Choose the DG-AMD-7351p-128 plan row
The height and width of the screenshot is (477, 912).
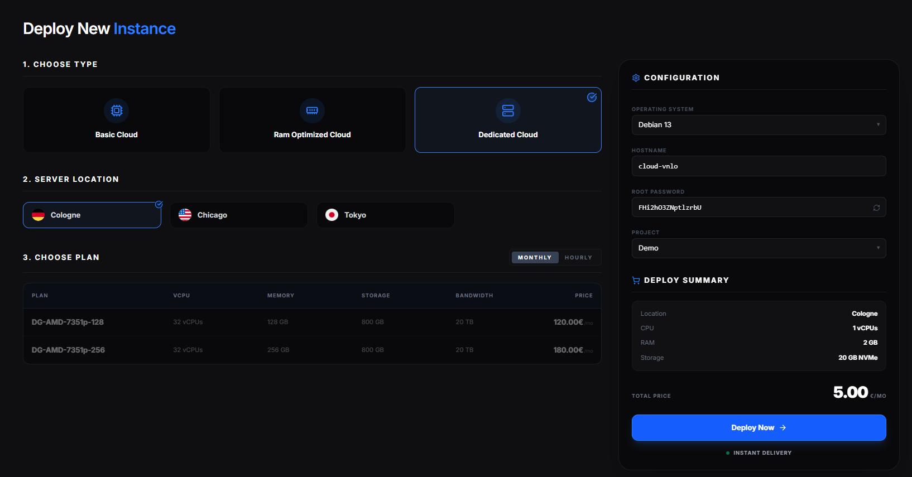[311, 322]
